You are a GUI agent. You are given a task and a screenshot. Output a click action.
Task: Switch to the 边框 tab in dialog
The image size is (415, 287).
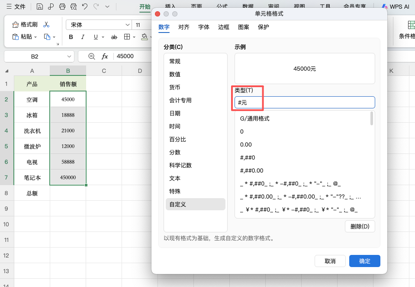point(224,27)
